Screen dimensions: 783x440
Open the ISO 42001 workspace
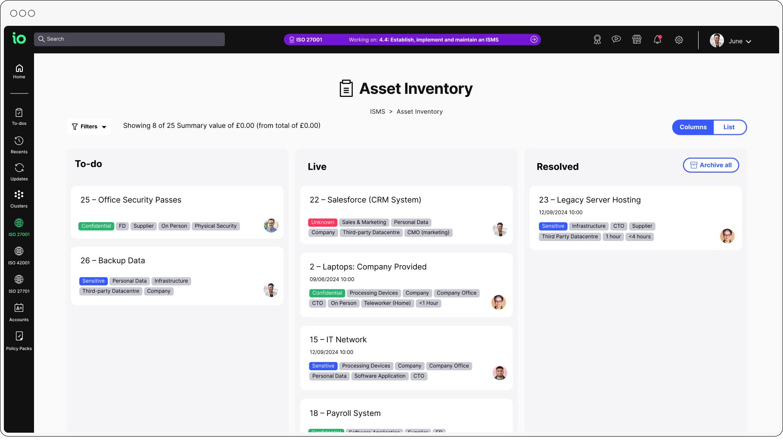tap(19, 254)
